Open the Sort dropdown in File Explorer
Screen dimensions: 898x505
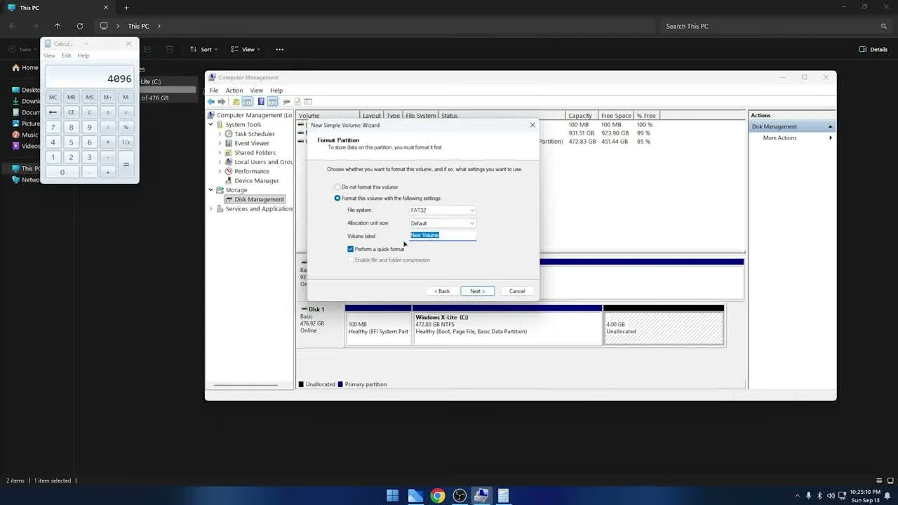(x=203, y=49)
